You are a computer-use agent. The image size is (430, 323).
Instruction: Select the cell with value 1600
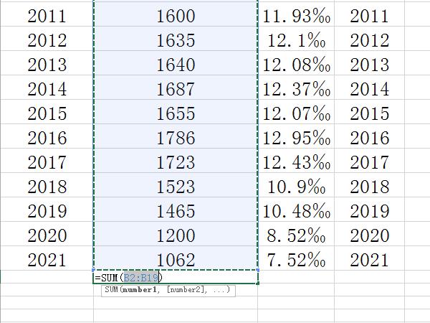coord(175,16)
